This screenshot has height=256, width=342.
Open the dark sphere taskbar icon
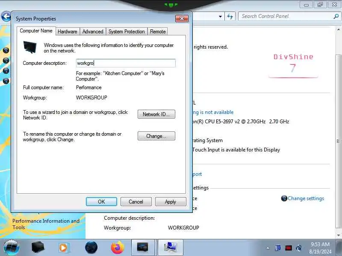[x=91, y=247]
